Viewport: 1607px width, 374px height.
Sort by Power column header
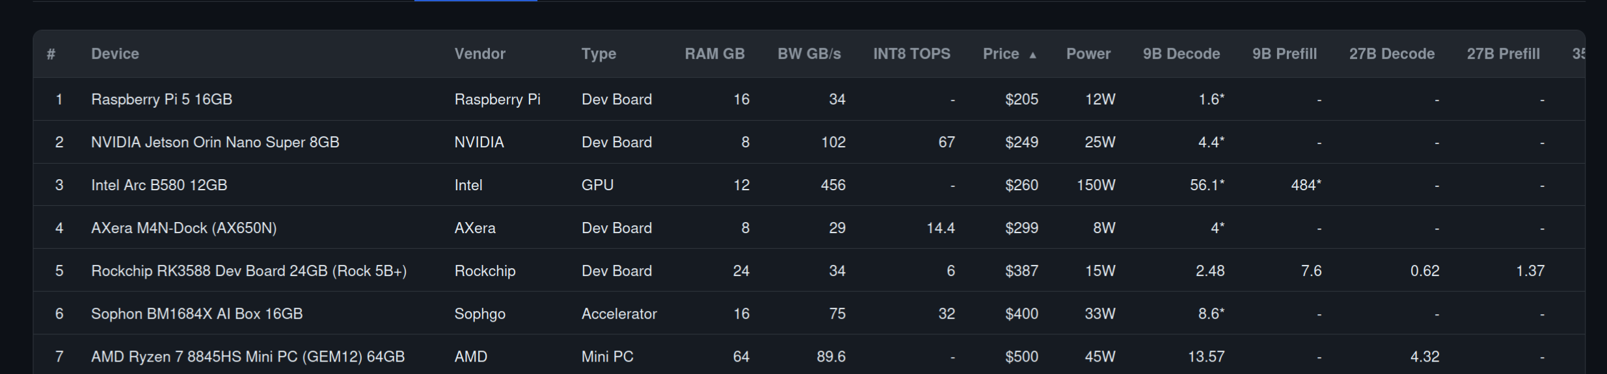pos(1088,54)
